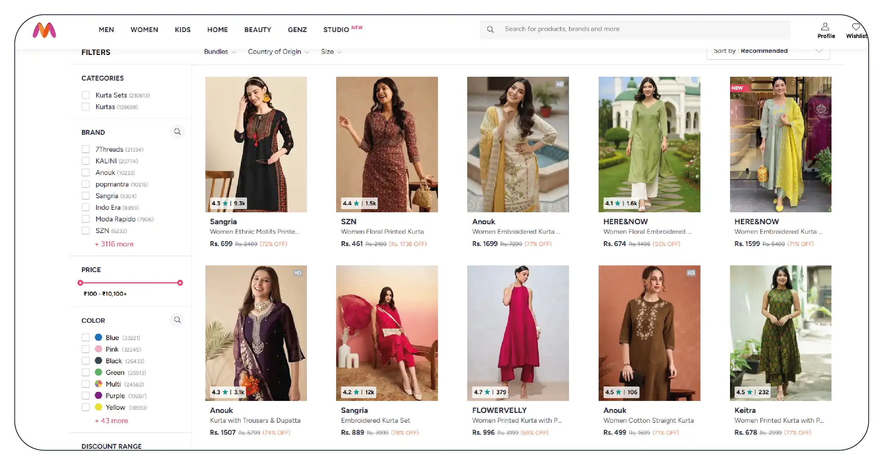The height and width of the screenshot is (465, 884).
Task: Open the Profile icon
Action: 826,27
